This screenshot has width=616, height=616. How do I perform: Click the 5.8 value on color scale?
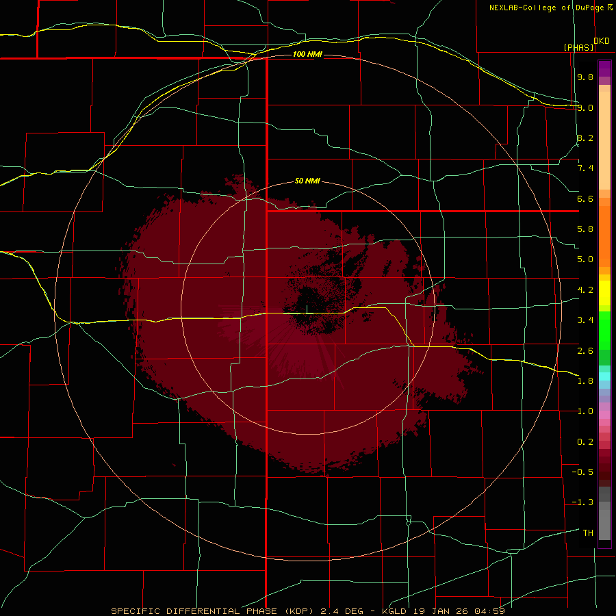point(585,229)
